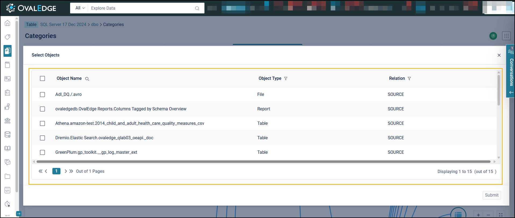The image size is (515, 218).
Task: Open Object Type filter funnel
Action: click(286, 78)
